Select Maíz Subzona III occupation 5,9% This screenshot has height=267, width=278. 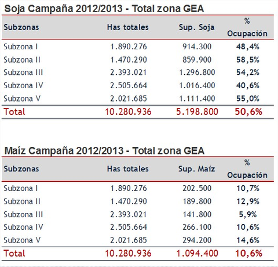(x=248, y=214)
